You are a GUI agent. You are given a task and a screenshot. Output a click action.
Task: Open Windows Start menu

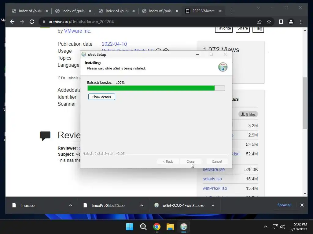130,227
